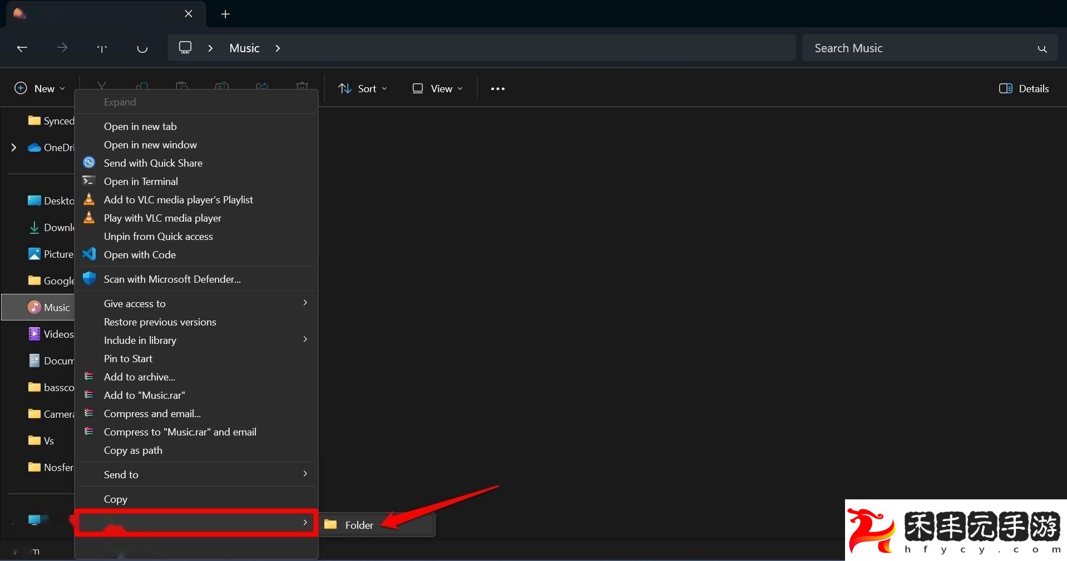
Task: Select Folder in the submenu
Action: click(x=377, y=525)
